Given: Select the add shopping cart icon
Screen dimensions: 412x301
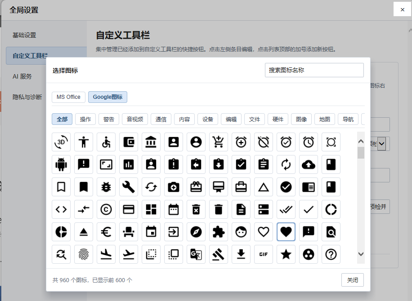Looking at the screenshot, I should (x=219, y=142).
